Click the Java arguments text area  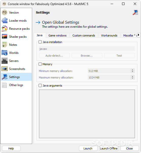pyautogui.click(x=87, y=114)
